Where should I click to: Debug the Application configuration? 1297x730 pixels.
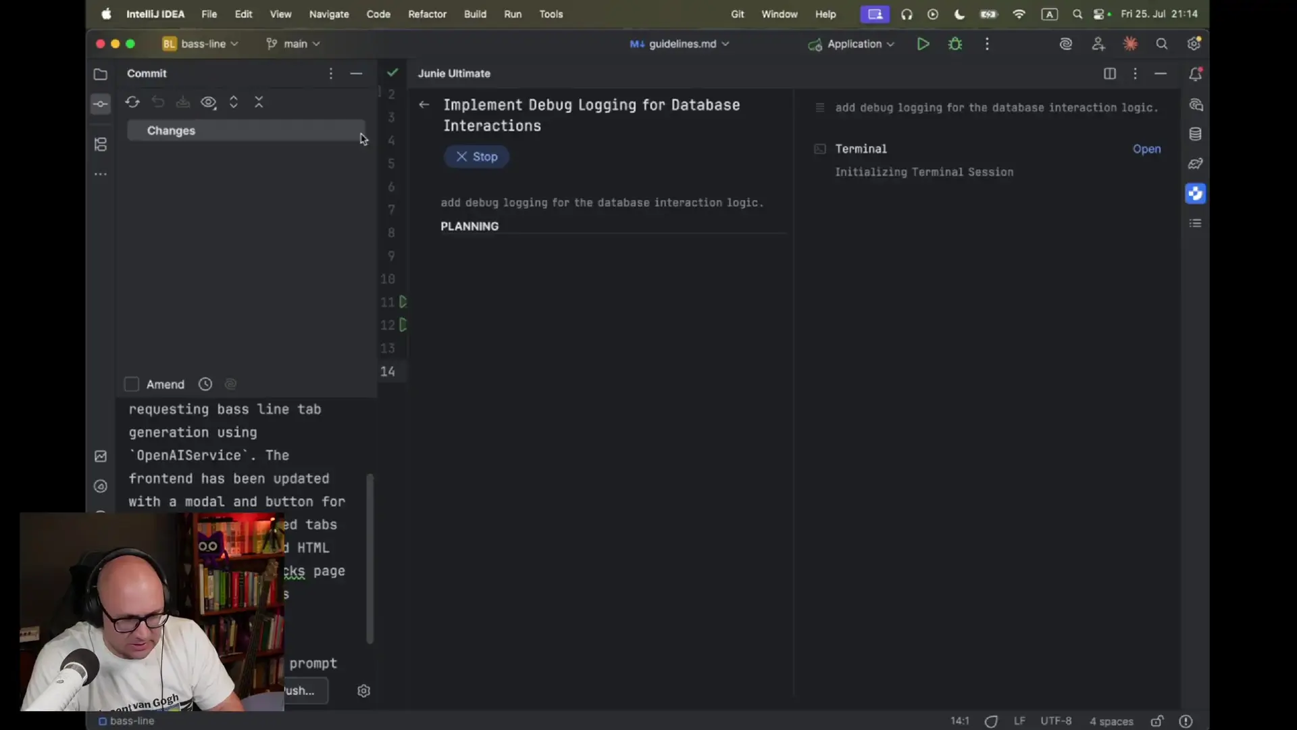tap(955, 44)
